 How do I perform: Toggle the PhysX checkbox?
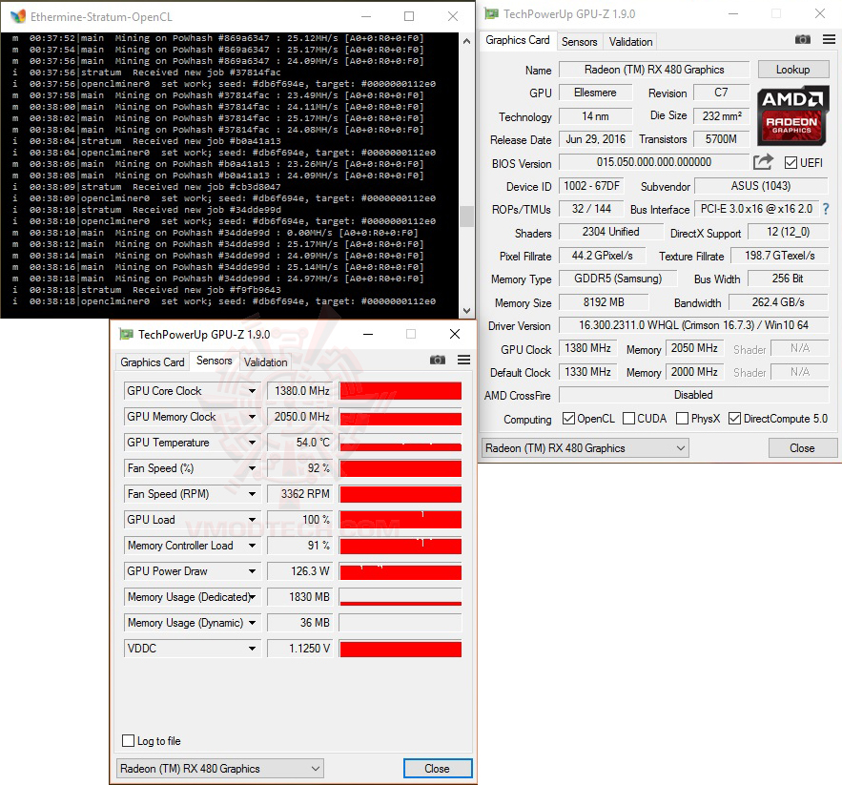pos(682,419)
